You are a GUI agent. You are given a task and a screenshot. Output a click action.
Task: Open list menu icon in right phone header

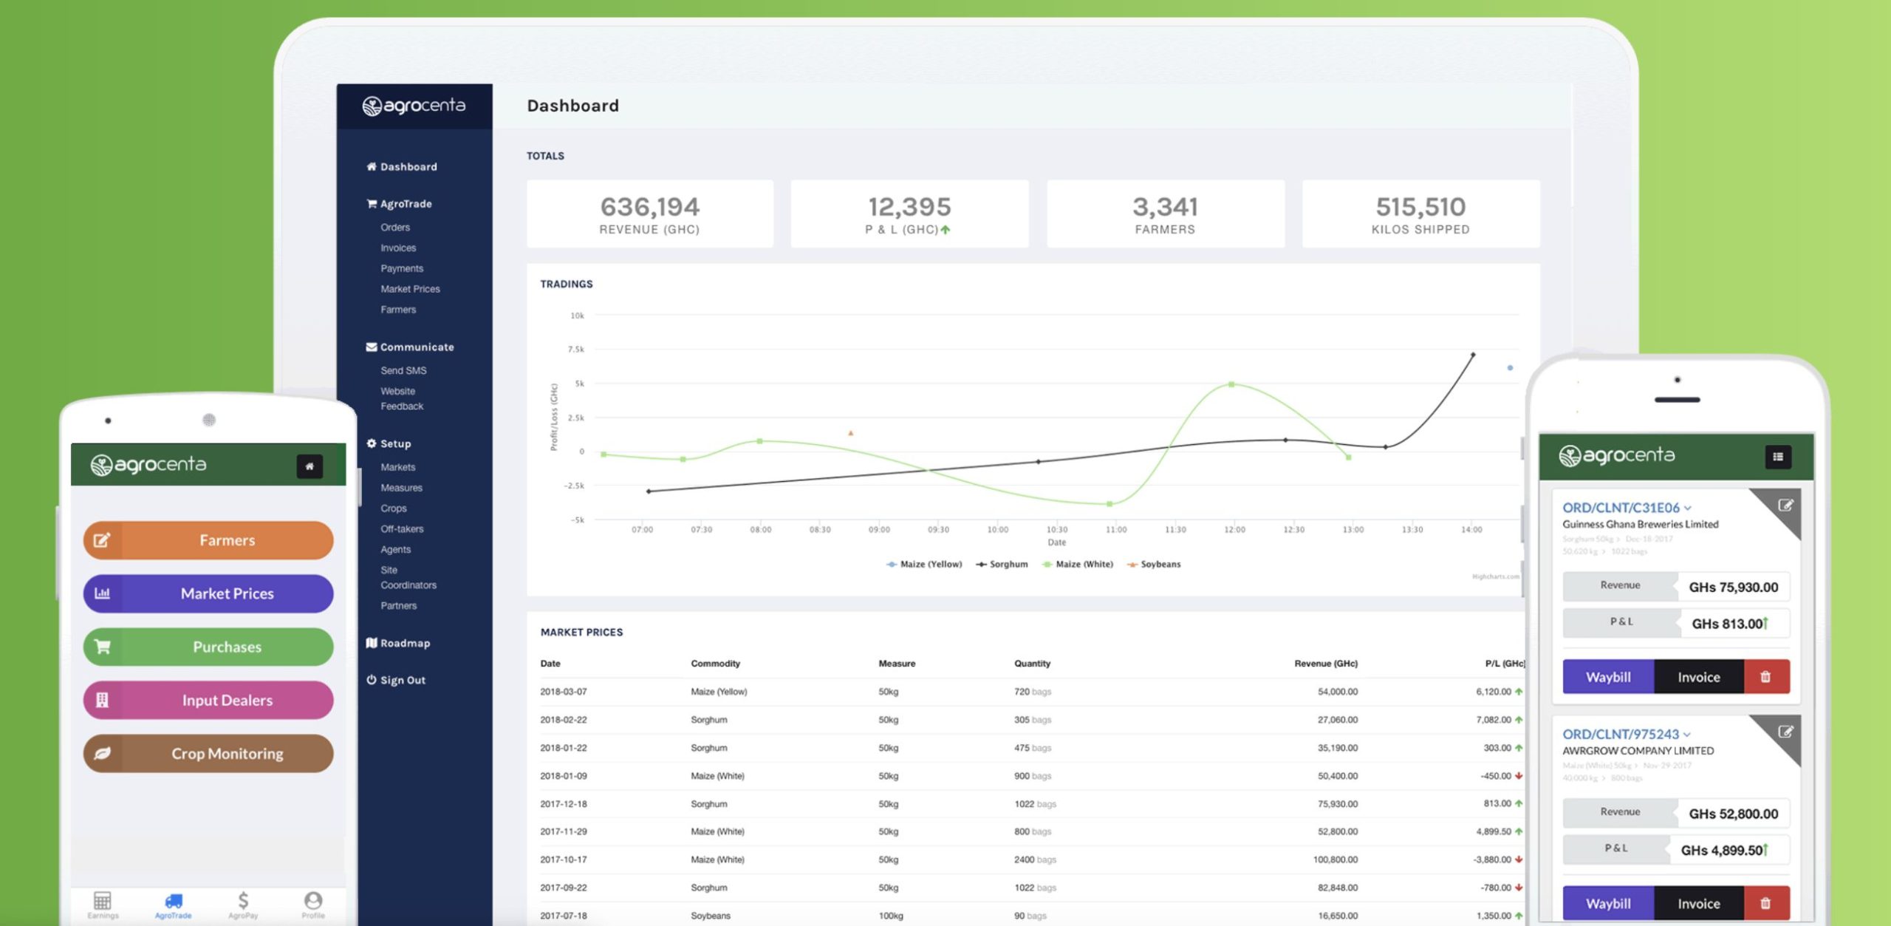tap(1778, 457)
